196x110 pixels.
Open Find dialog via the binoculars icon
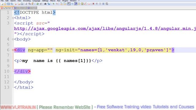point(45,4)
